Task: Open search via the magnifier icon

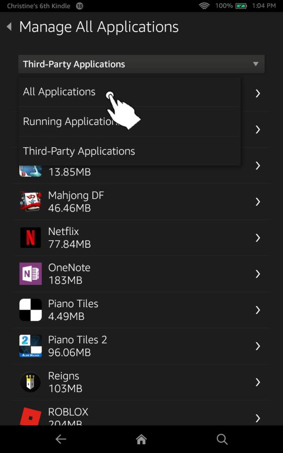Action: [x=222, y=439]
